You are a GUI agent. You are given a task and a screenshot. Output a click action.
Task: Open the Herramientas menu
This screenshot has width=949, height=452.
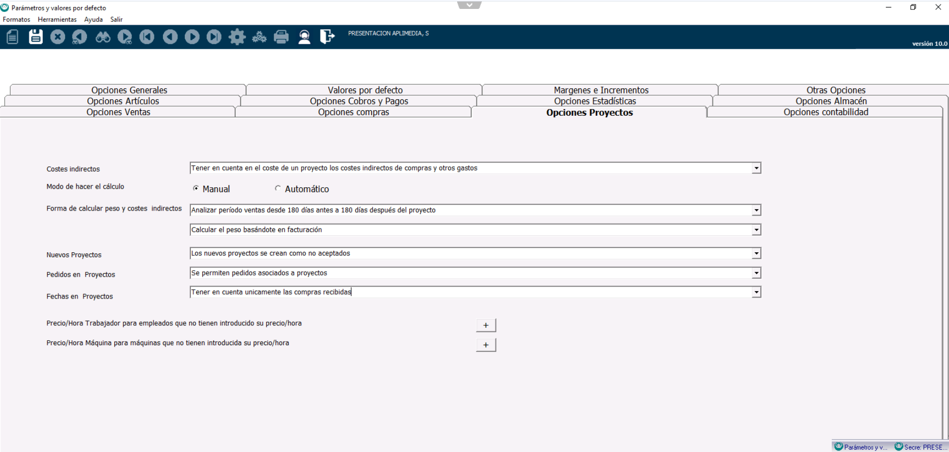click(x=57, y=19)
